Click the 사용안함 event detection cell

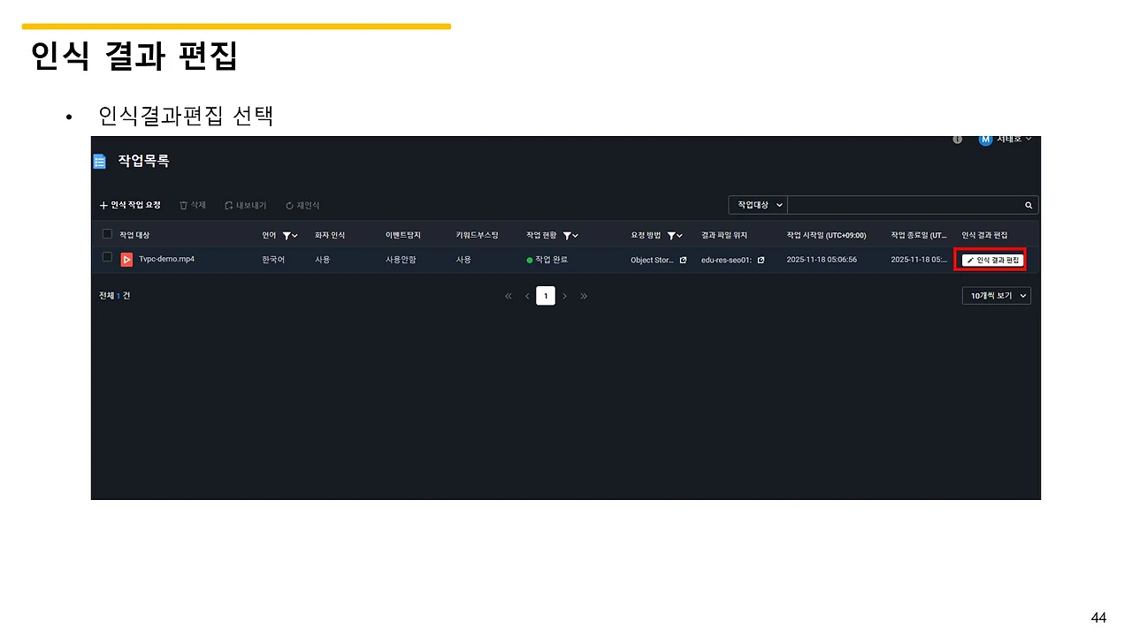(401, 260)
